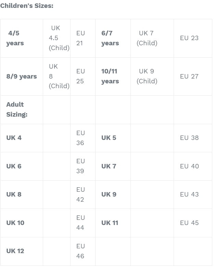
Task: Select the EU 21 cell
Action: [83, 38]
